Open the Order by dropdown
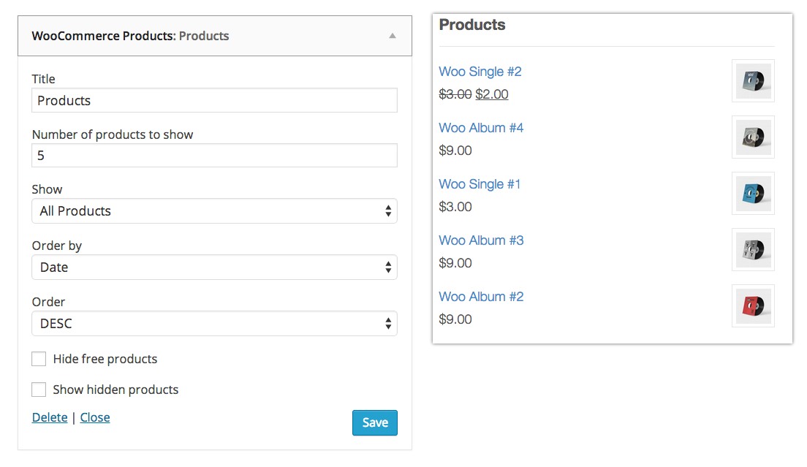The image size is (807, 467). click(214, 267)
